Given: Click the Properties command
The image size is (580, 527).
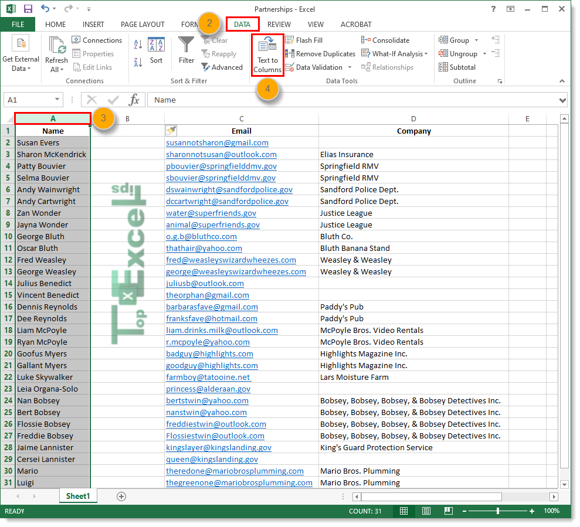Looking at the screenshot, I should click(x=93, y=54).
